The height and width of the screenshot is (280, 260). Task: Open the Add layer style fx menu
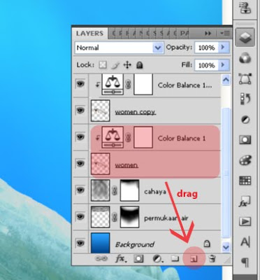click(120, 259)
